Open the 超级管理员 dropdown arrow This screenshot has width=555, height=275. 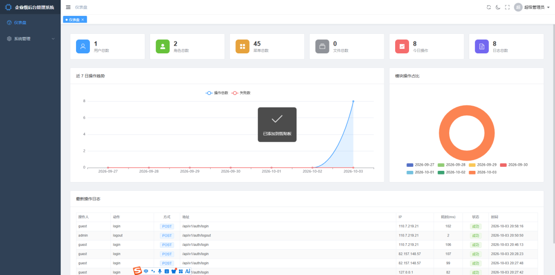548,7
